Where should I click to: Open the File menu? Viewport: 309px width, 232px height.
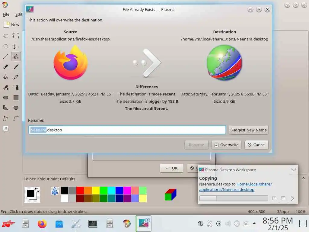(6, 14)
